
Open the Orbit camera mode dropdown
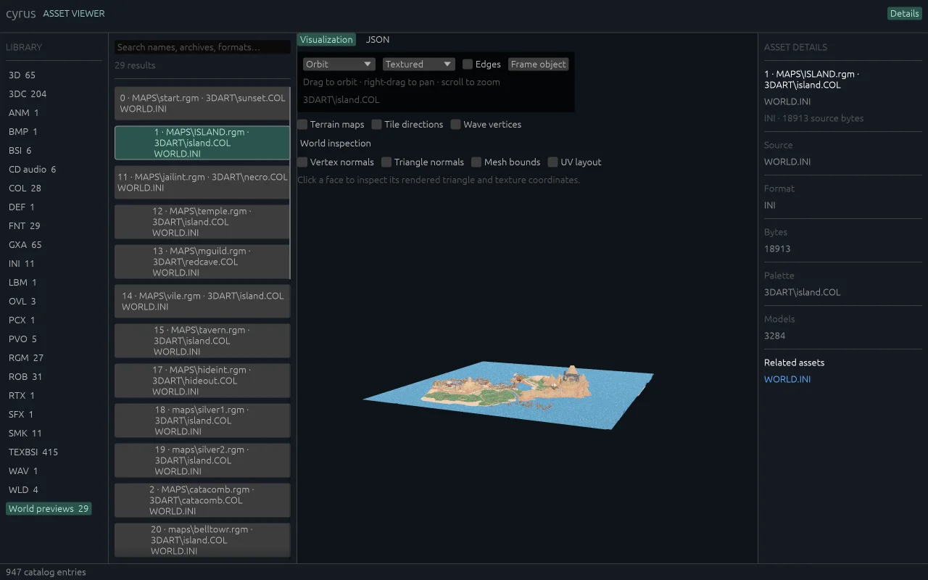tap(339, 65)
